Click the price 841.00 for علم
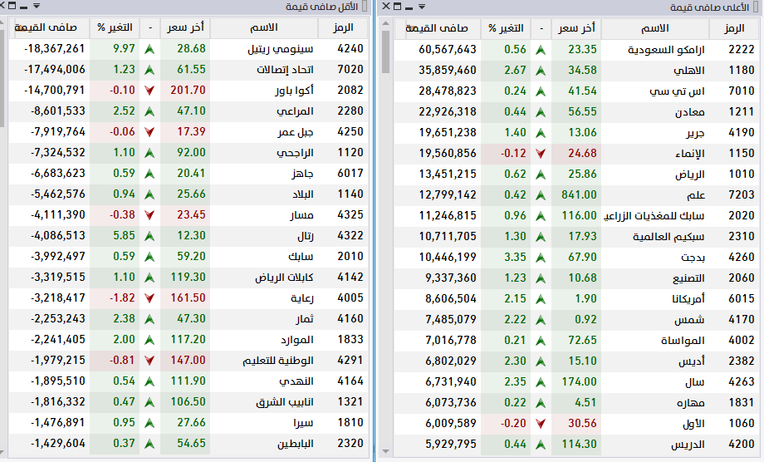The image size is (764, 462). [579, 195]
